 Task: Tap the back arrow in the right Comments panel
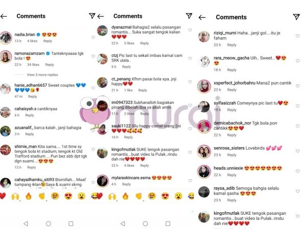point(202,17)
